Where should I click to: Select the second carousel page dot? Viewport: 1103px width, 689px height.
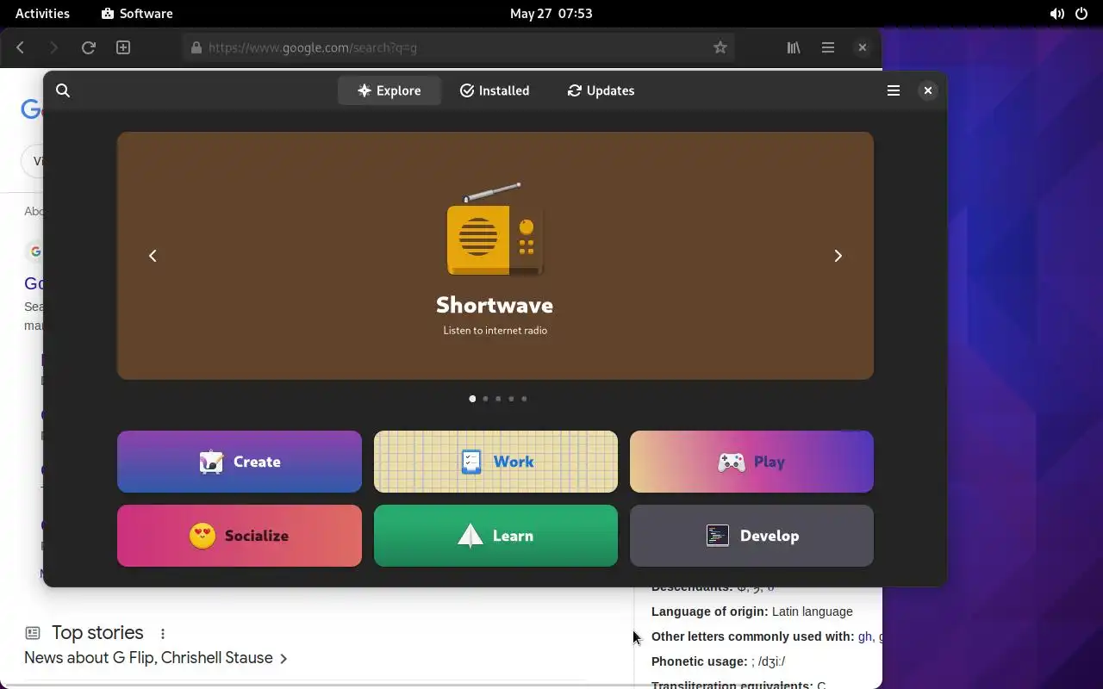(x=485, y=399)
